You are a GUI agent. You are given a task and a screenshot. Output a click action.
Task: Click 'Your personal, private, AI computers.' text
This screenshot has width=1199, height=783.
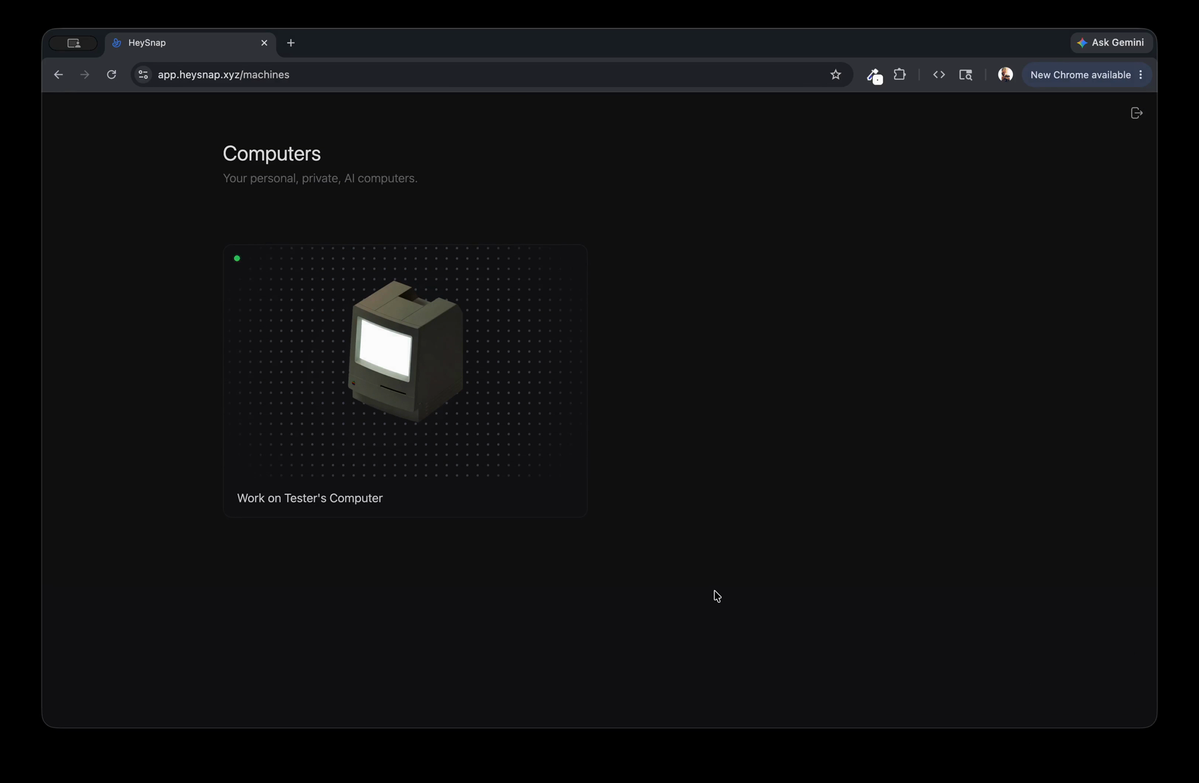click(x=320, y=178)
